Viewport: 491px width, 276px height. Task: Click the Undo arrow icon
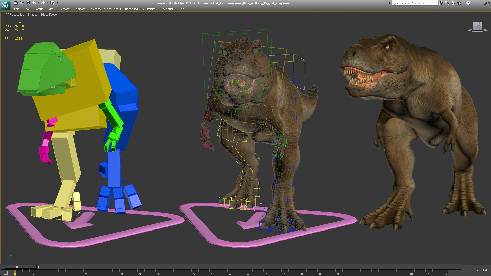point(34,3)
